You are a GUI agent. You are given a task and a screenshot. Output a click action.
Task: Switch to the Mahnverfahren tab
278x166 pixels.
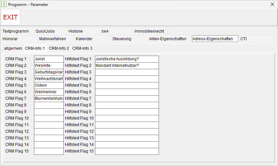coord(55,39)
